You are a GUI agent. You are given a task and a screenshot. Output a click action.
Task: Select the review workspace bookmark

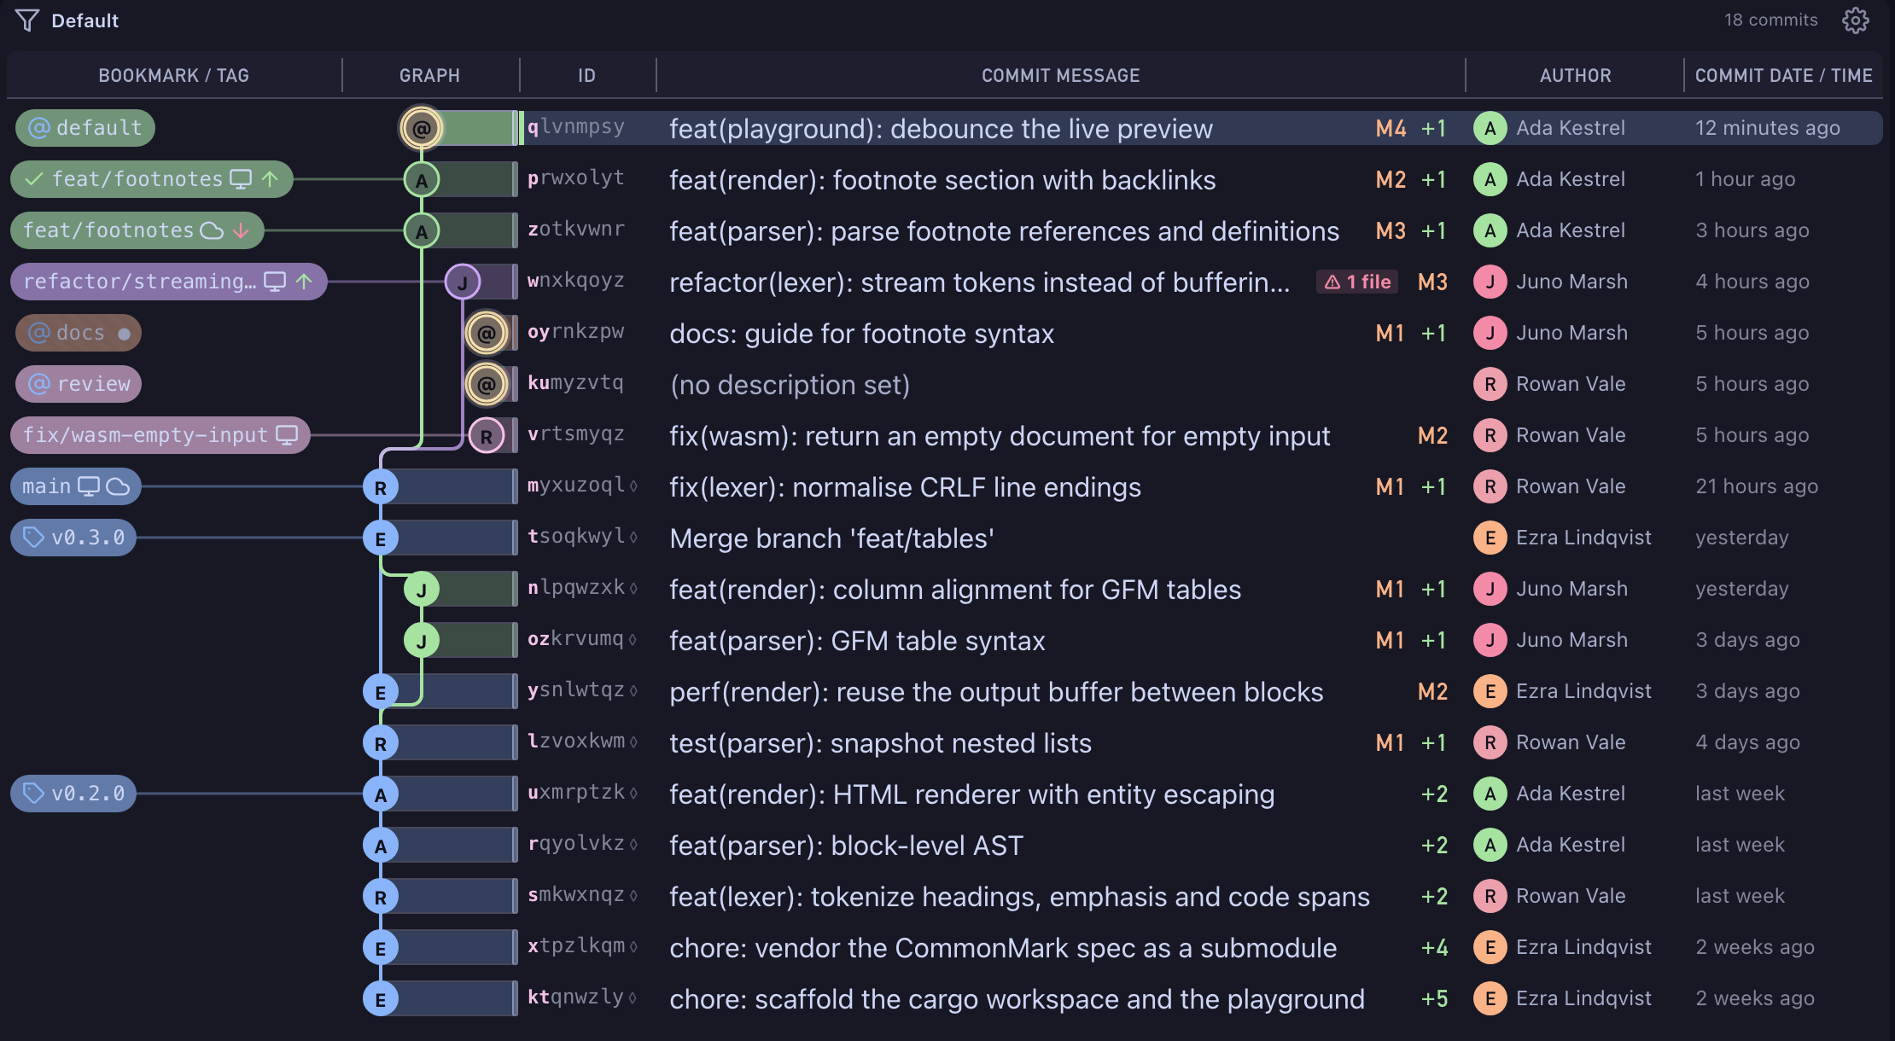click(x=79, y=384)
